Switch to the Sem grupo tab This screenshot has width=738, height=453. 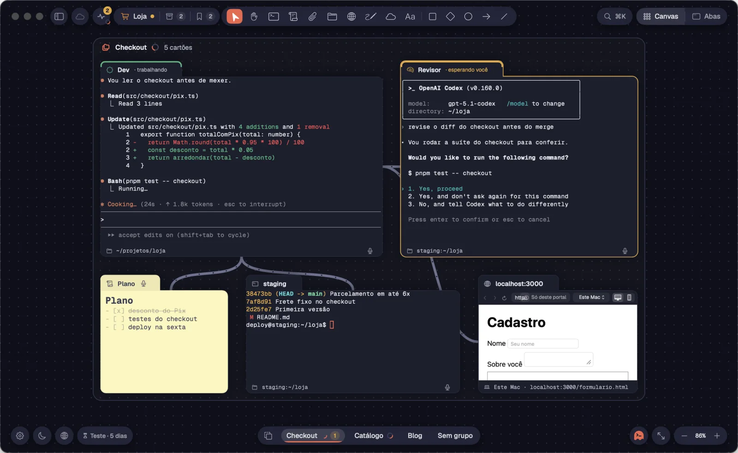455,435
